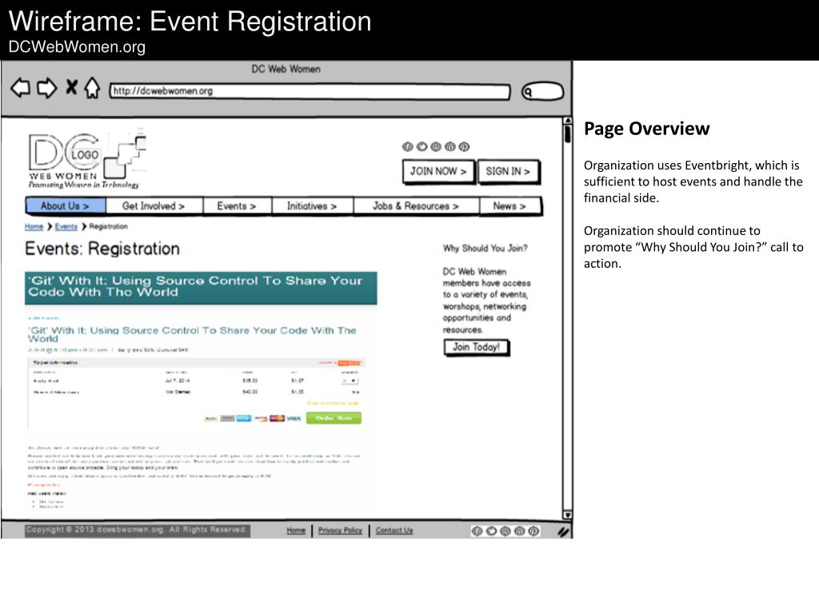
Task: Click the URL address bar
Action: tap(310, 91)
